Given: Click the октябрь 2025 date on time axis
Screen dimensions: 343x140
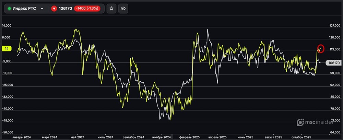Looking at the screenshot, I should pos(301,137).
